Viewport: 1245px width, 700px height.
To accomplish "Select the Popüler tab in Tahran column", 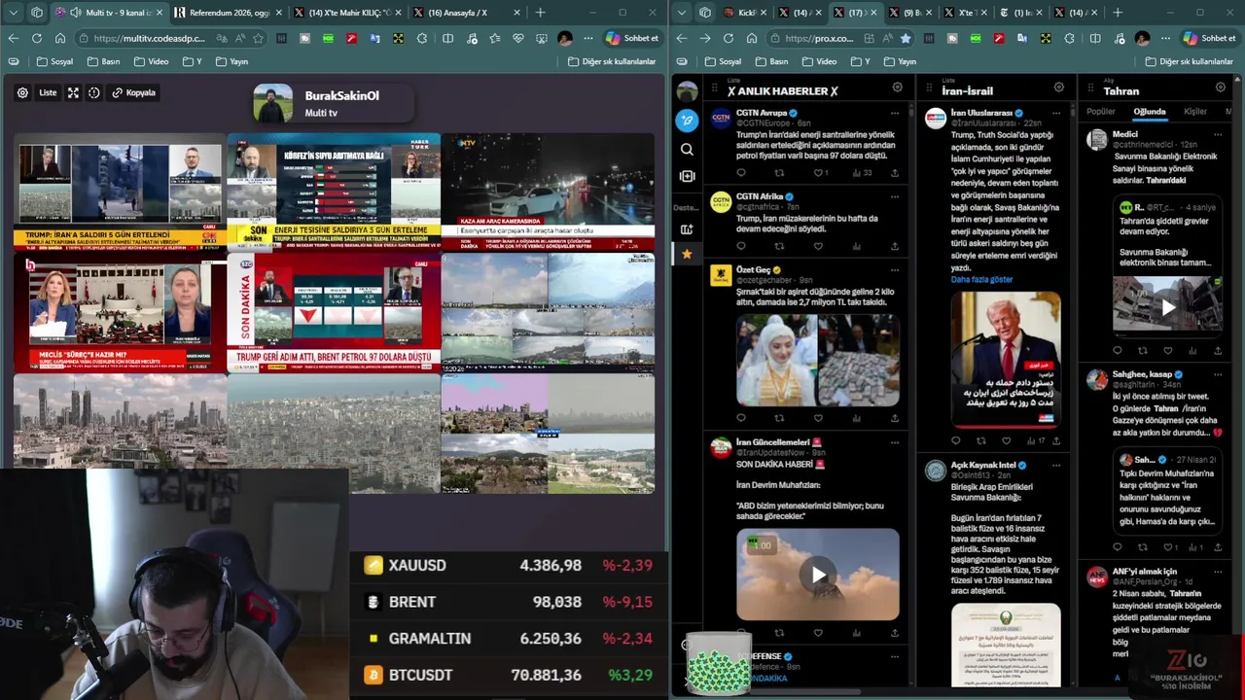I will tap(1100, 112).
